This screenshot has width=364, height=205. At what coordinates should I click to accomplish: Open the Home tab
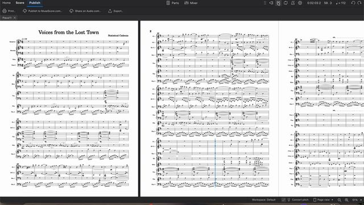(6, 3)
